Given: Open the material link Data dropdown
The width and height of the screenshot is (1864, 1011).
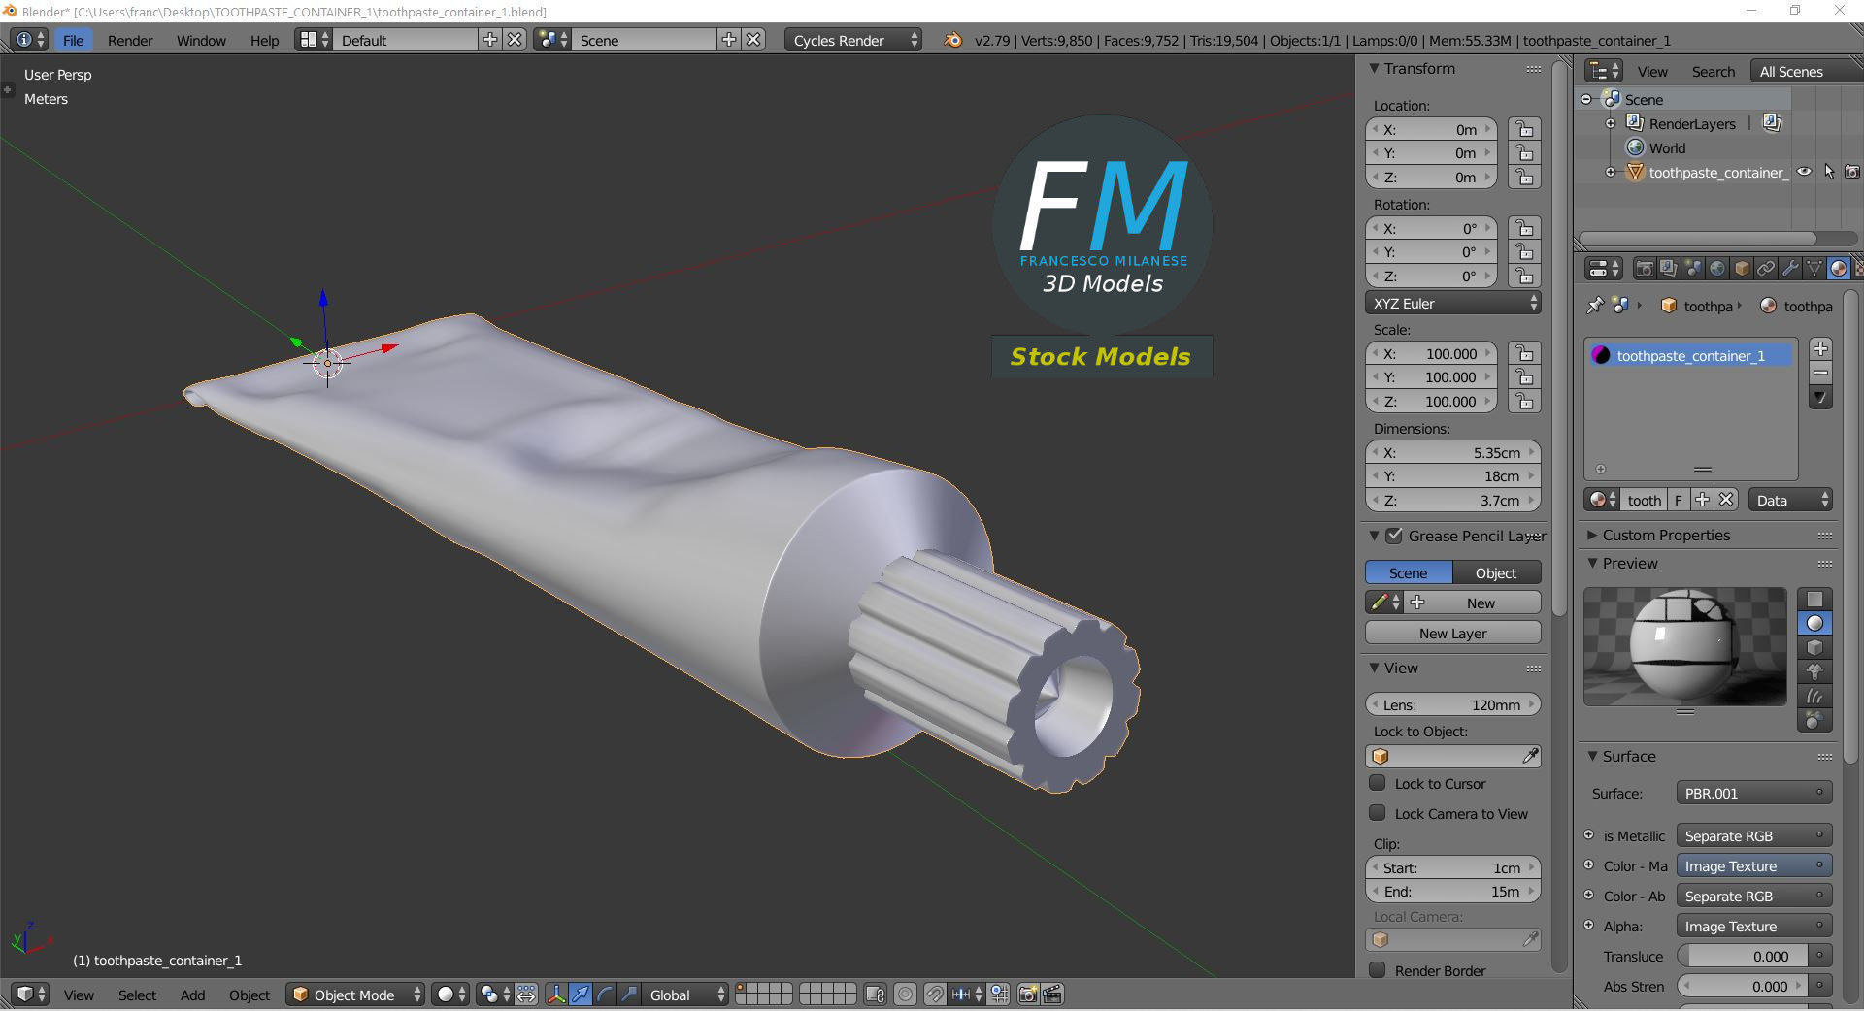Looking at the screenshot, I should point(1791,500).
